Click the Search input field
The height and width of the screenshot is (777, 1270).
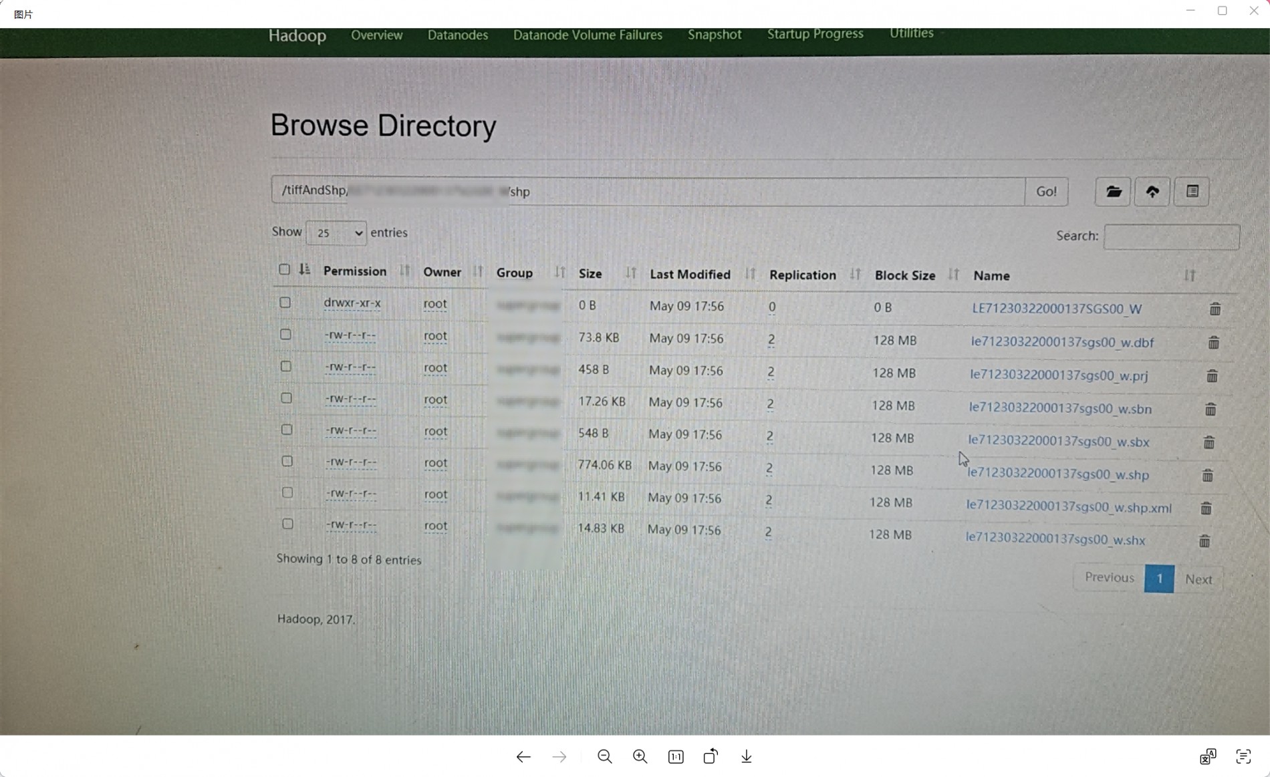1172,237
